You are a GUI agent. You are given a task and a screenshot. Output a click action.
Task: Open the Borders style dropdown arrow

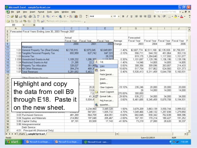coord(172,16)
